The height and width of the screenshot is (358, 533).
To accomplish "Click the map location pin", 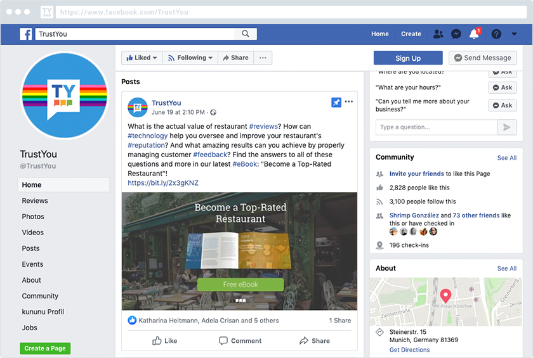I will tap(445, 295).
